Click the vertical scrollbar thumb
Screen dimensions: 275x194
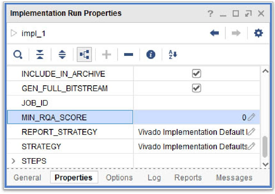[265, 147]
